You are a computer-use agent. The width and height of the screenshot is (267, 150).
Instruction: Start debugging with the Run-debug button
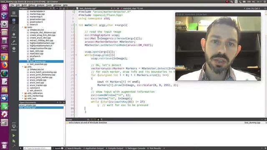[14, 141]
